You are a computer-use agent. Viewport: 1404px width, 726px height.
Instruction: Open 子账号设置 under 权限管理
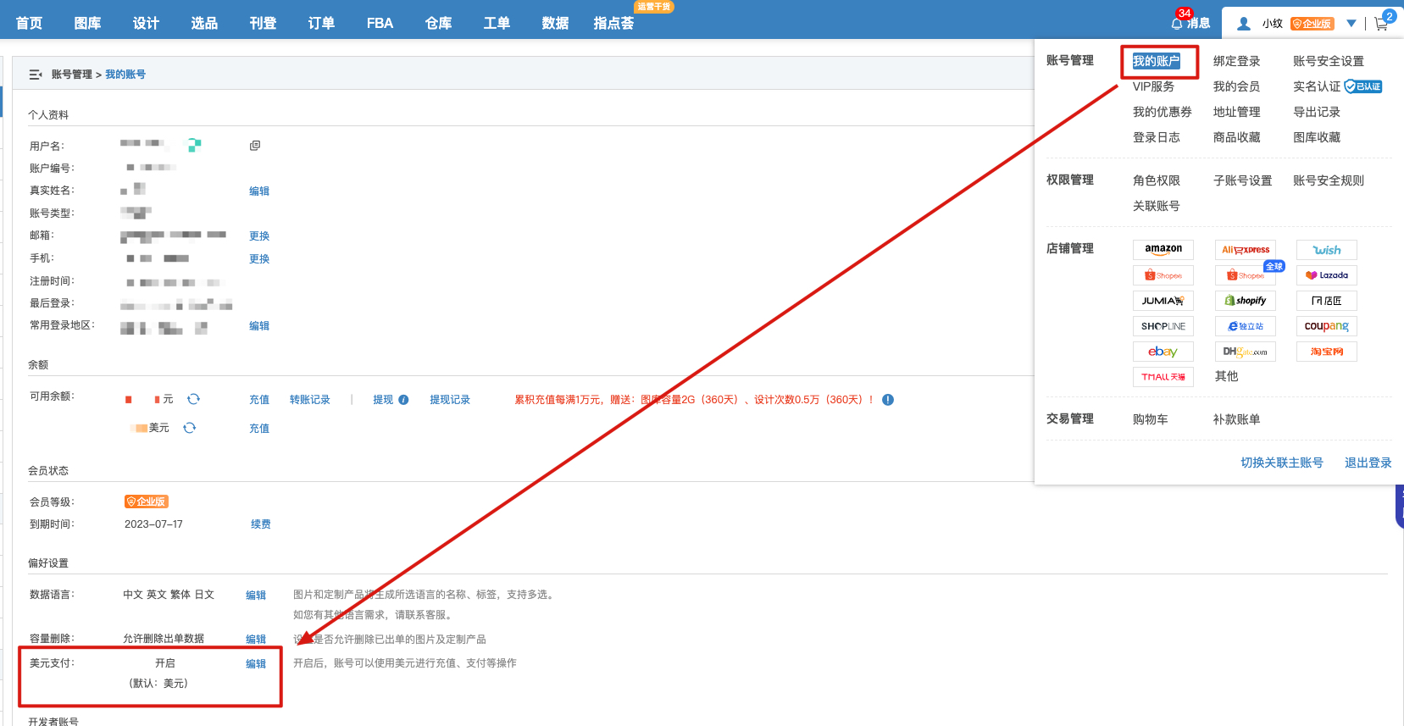coord(1243,180)
